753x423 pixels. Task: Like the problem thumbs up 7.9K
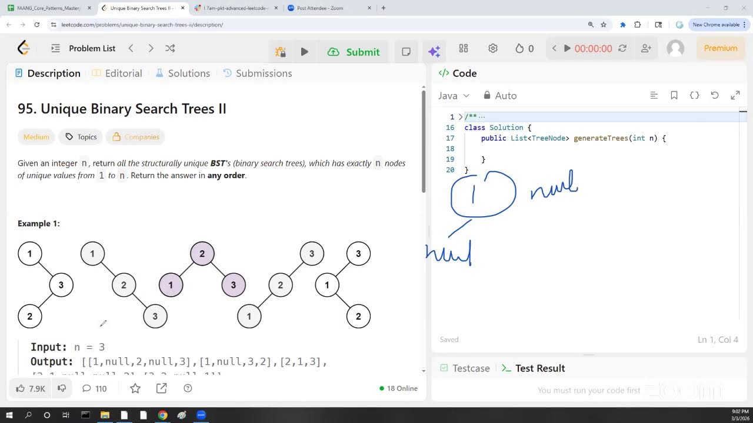(31, 388)
